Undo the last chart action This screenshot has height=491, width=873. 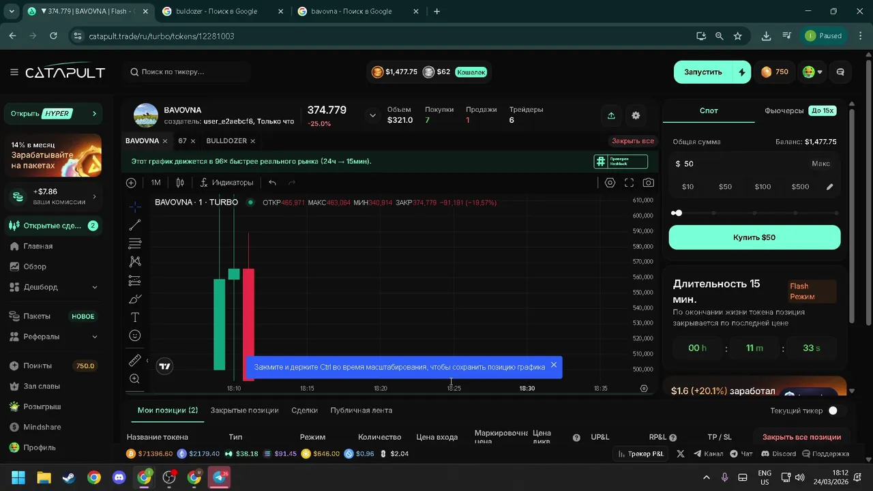coord(272,183)
